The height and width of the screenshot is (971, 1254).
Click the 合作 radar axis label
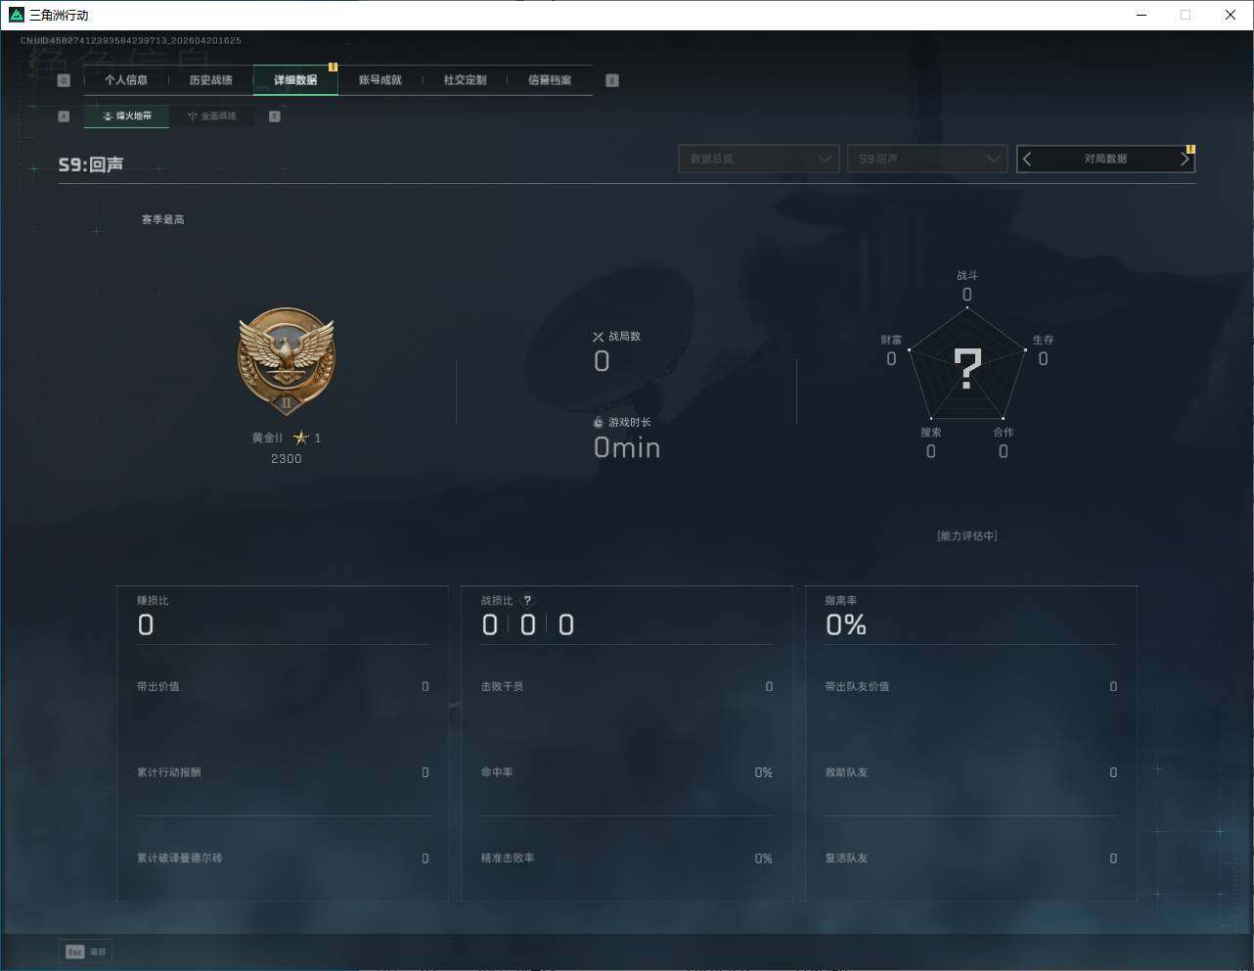click(x=1004, y=433)
